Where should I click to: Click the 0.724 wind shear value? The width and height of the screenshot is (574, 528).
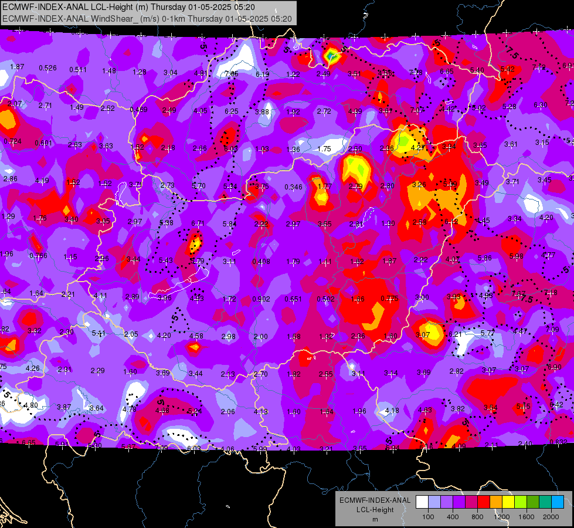[12, 141]
